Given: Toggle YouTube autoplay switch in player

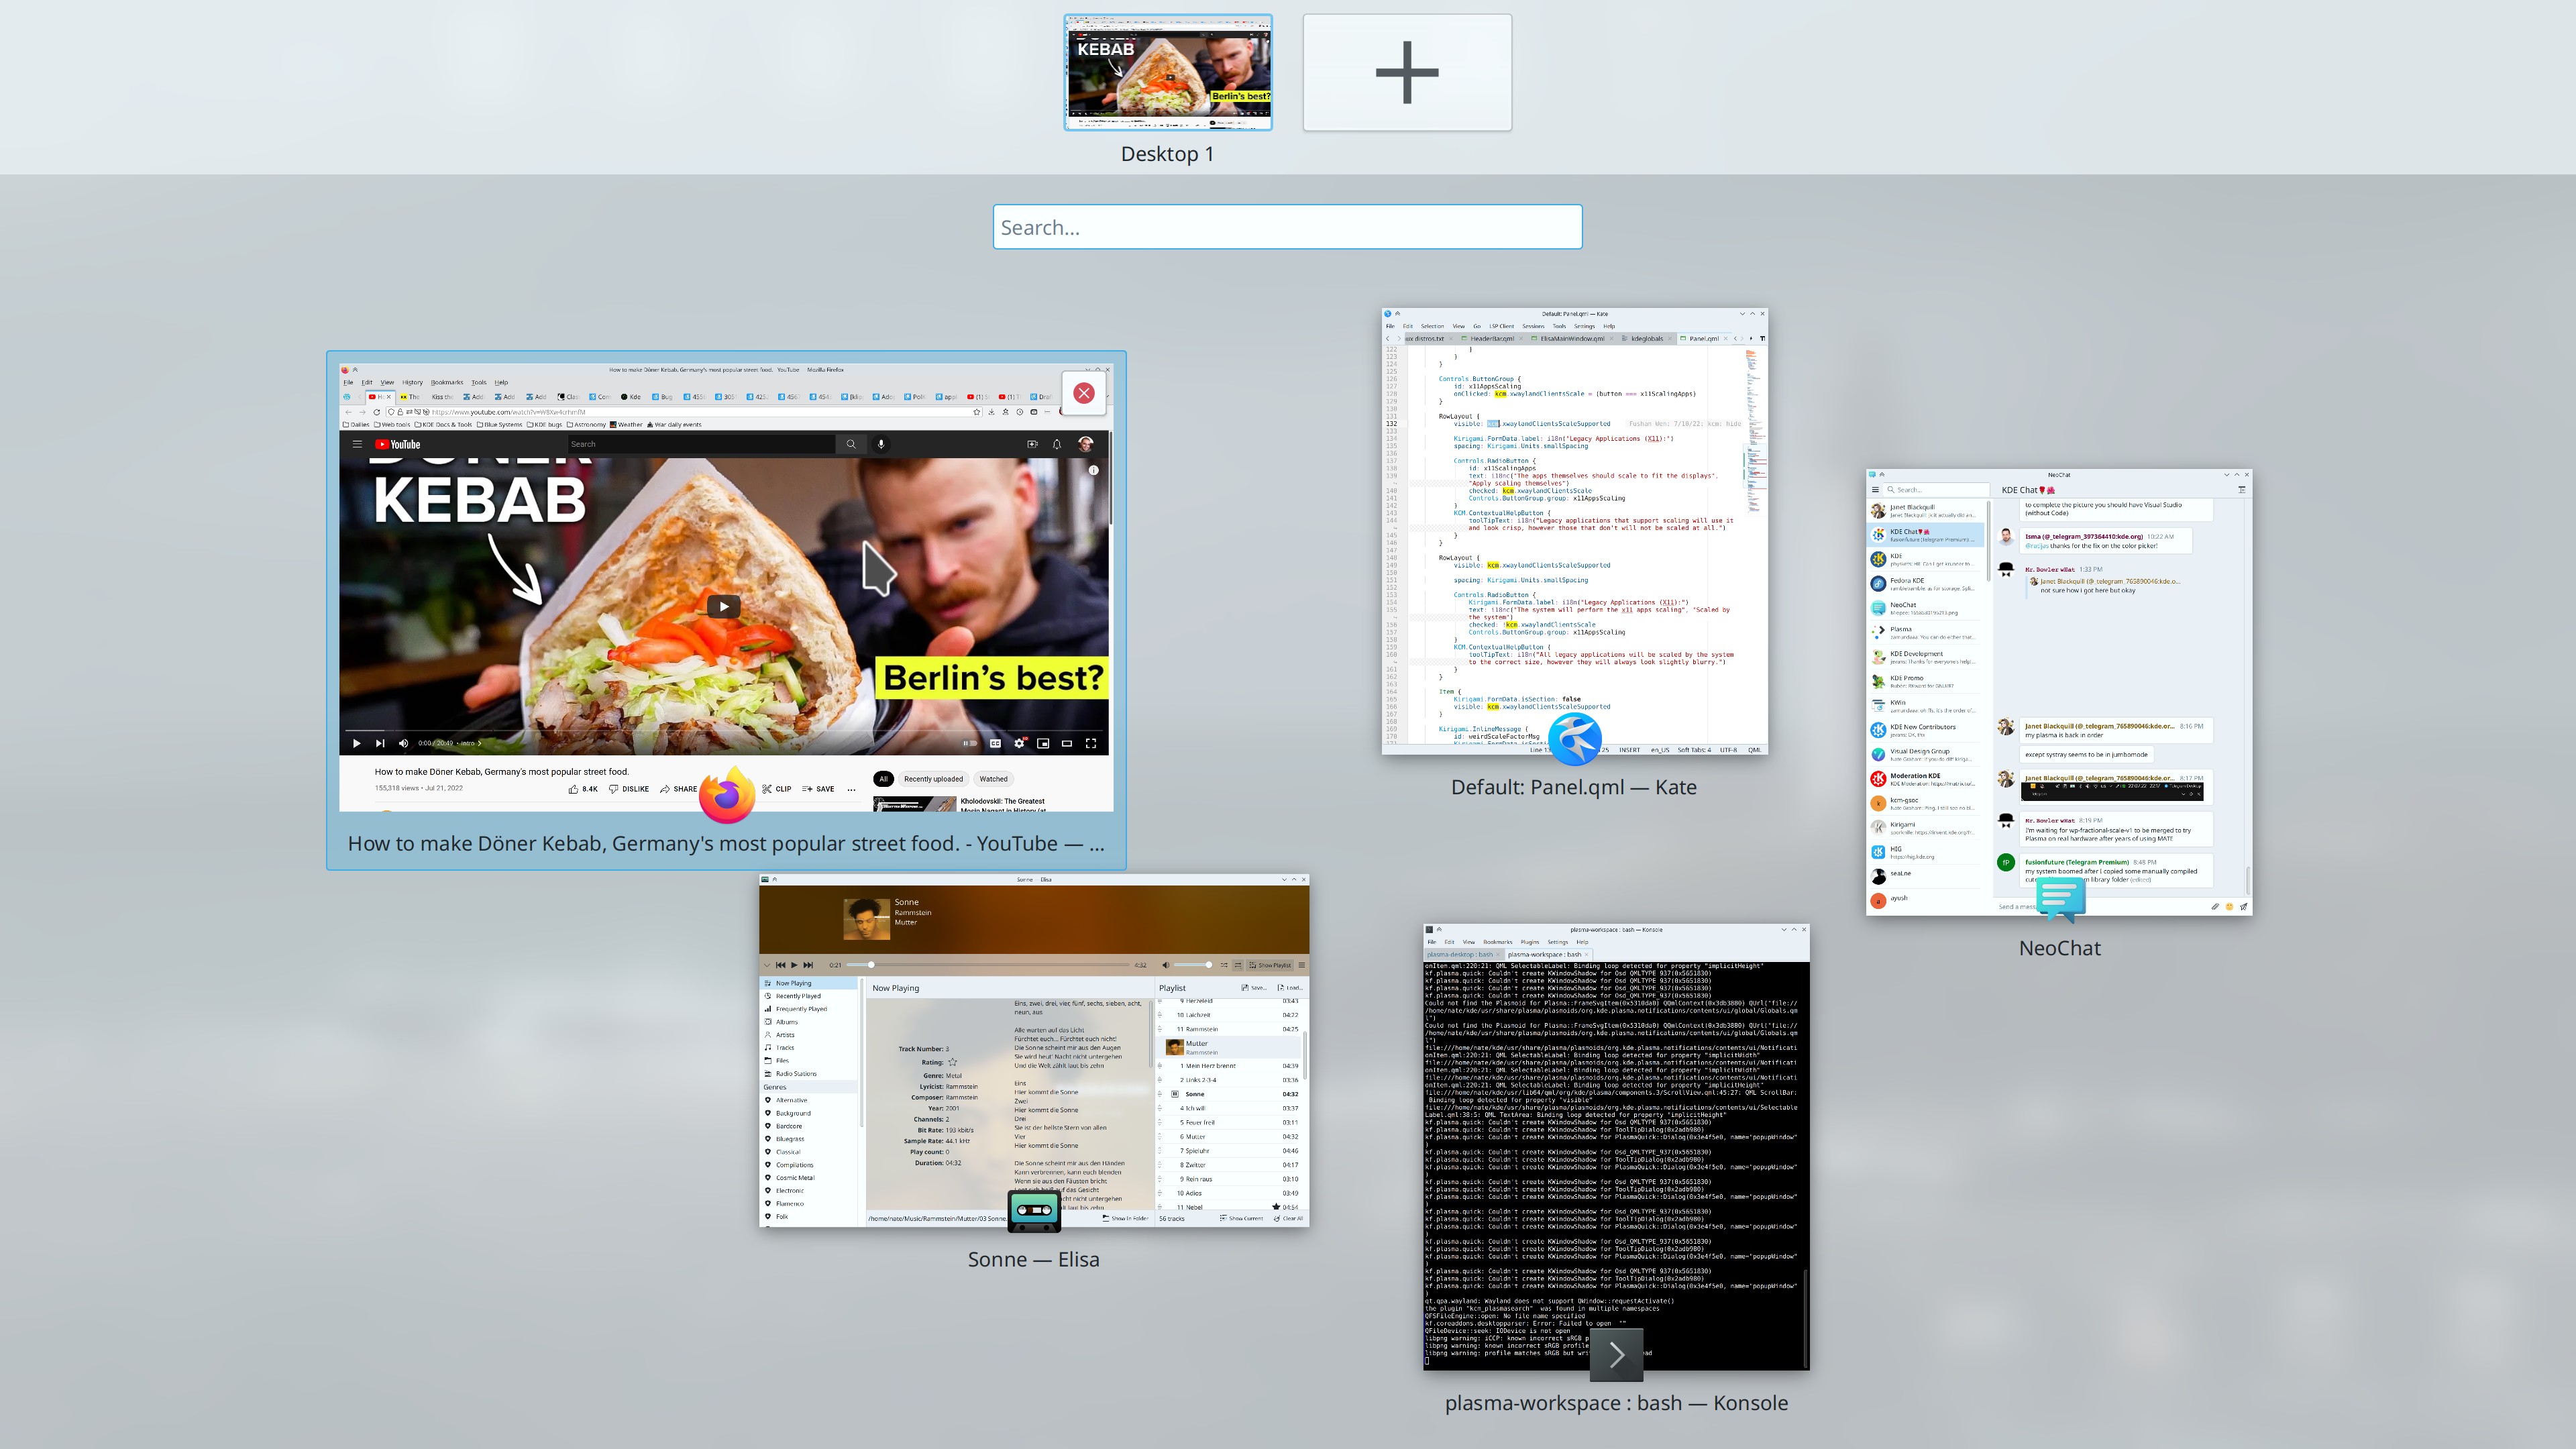Looking at the screenshot, I should click(969, 743).
